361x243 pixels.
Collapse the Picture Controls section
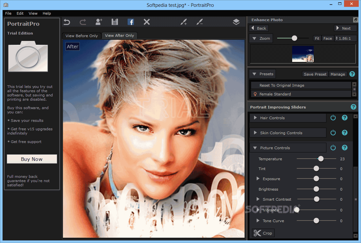pos(255,148)
